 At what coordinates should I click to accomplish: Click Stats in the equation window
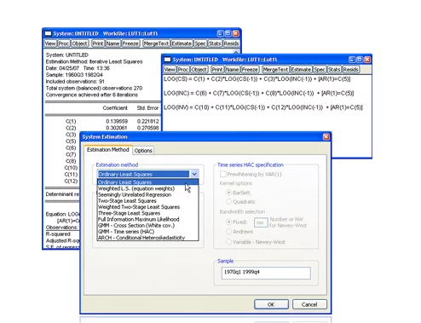(x=334, y=69)
